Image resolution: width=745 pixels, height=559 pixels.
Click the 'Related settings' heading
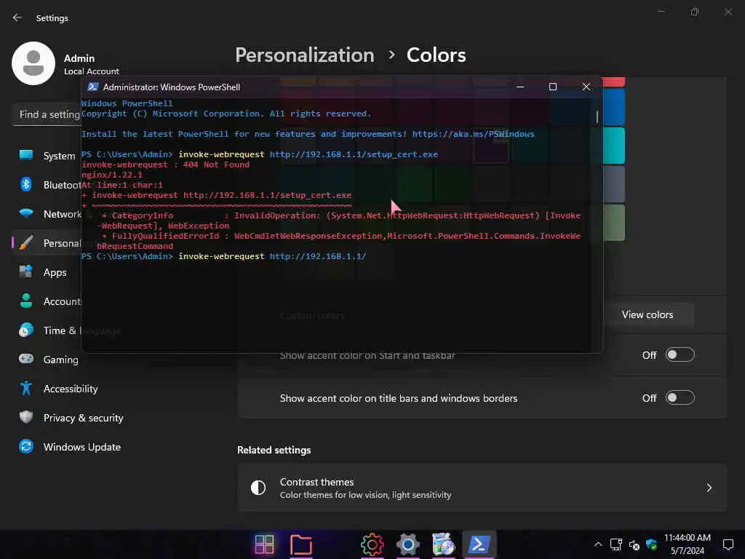point(274,450)
